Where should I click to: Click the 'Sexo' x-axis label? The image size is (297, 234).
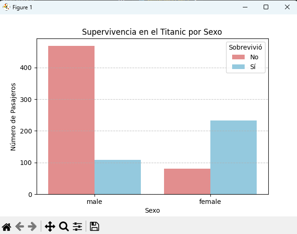coord(152,210)
